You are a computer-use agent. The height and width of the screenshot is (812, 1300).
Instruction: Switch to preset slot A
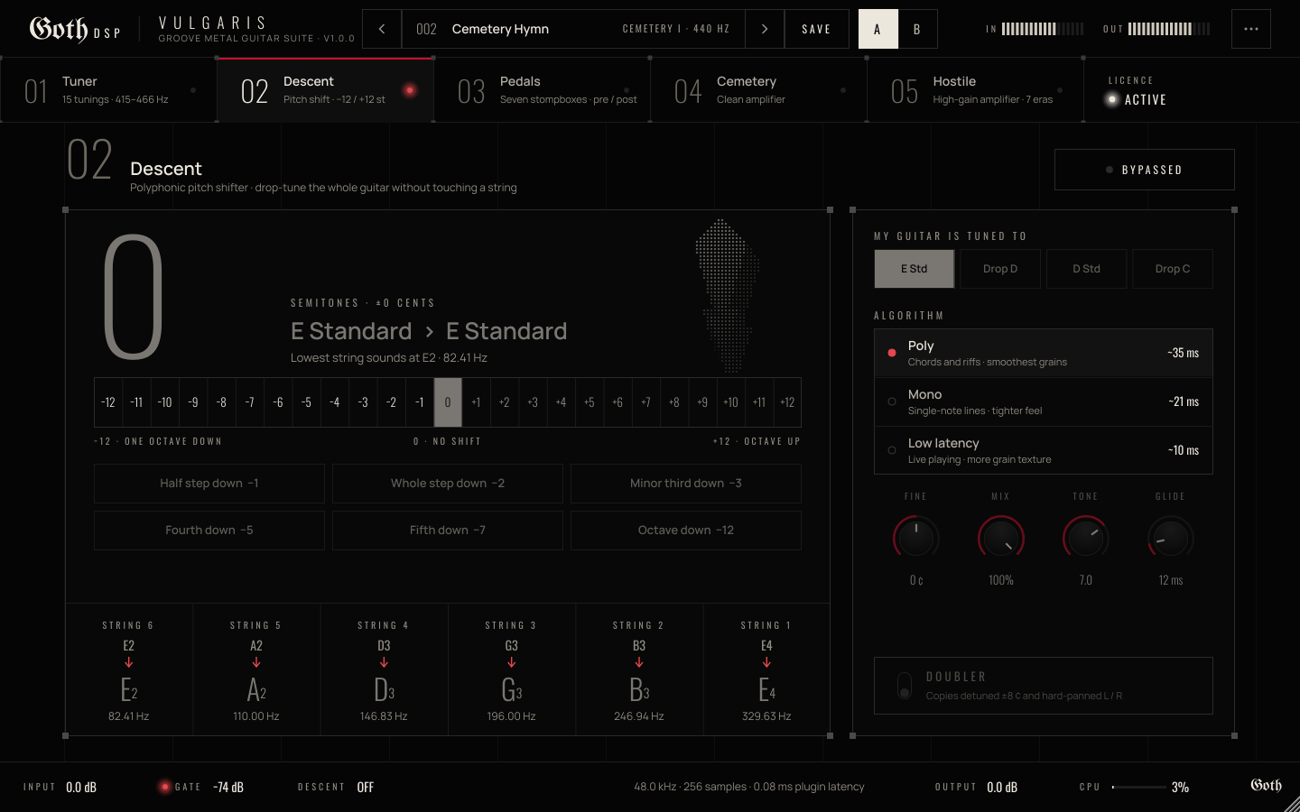click(x=877, y=29)
